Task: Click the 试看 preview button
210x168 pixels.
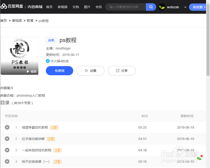Action: [91, 71]
